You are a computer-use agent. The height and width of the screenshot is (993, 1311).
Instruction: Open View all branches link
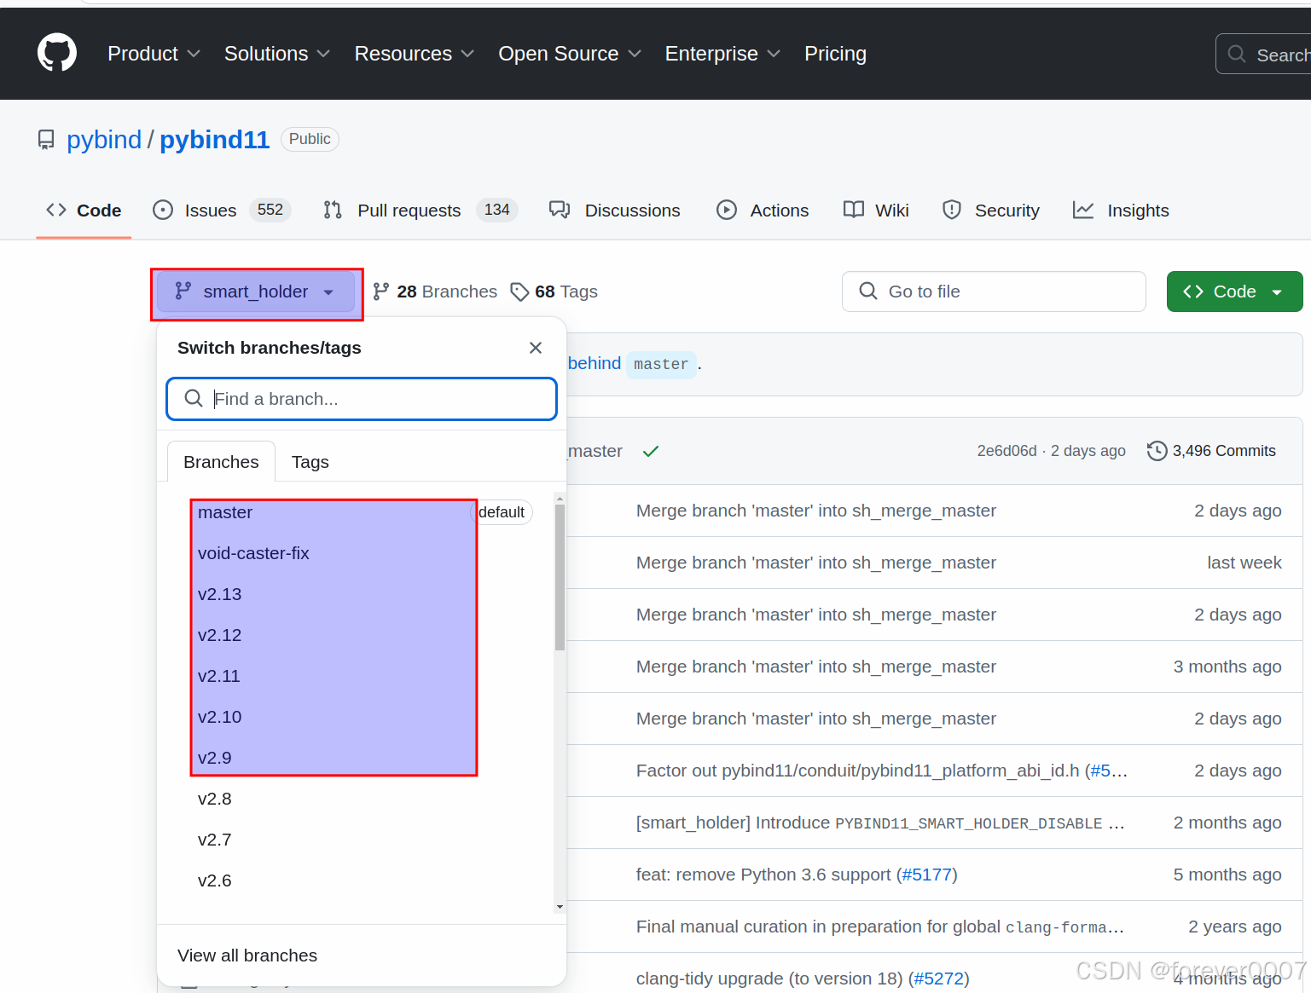click(247, 955)
